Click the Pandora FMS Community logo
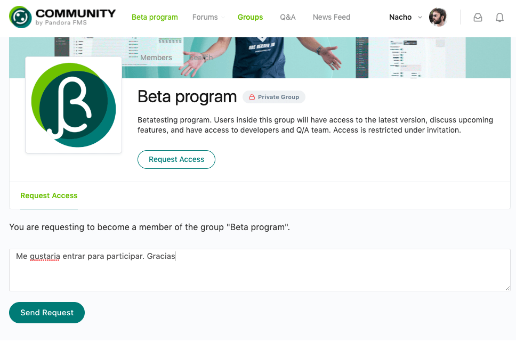The width and height of the screenshot is (516, 343). (x=62, y=17)
